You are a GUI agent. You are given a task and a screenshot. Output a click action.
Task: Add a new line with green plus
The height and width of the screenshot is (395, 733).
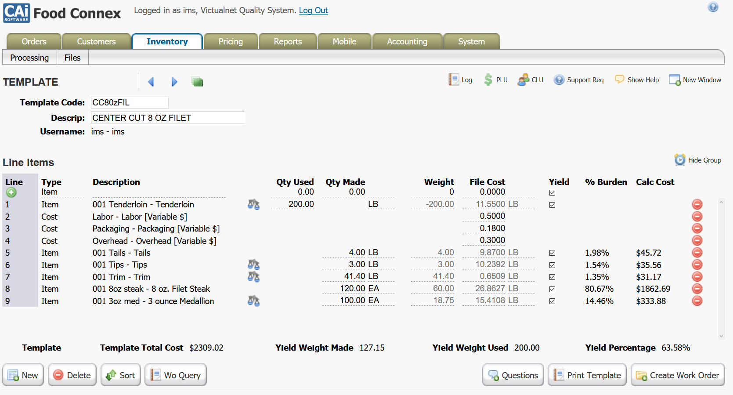tap(11, 192)
